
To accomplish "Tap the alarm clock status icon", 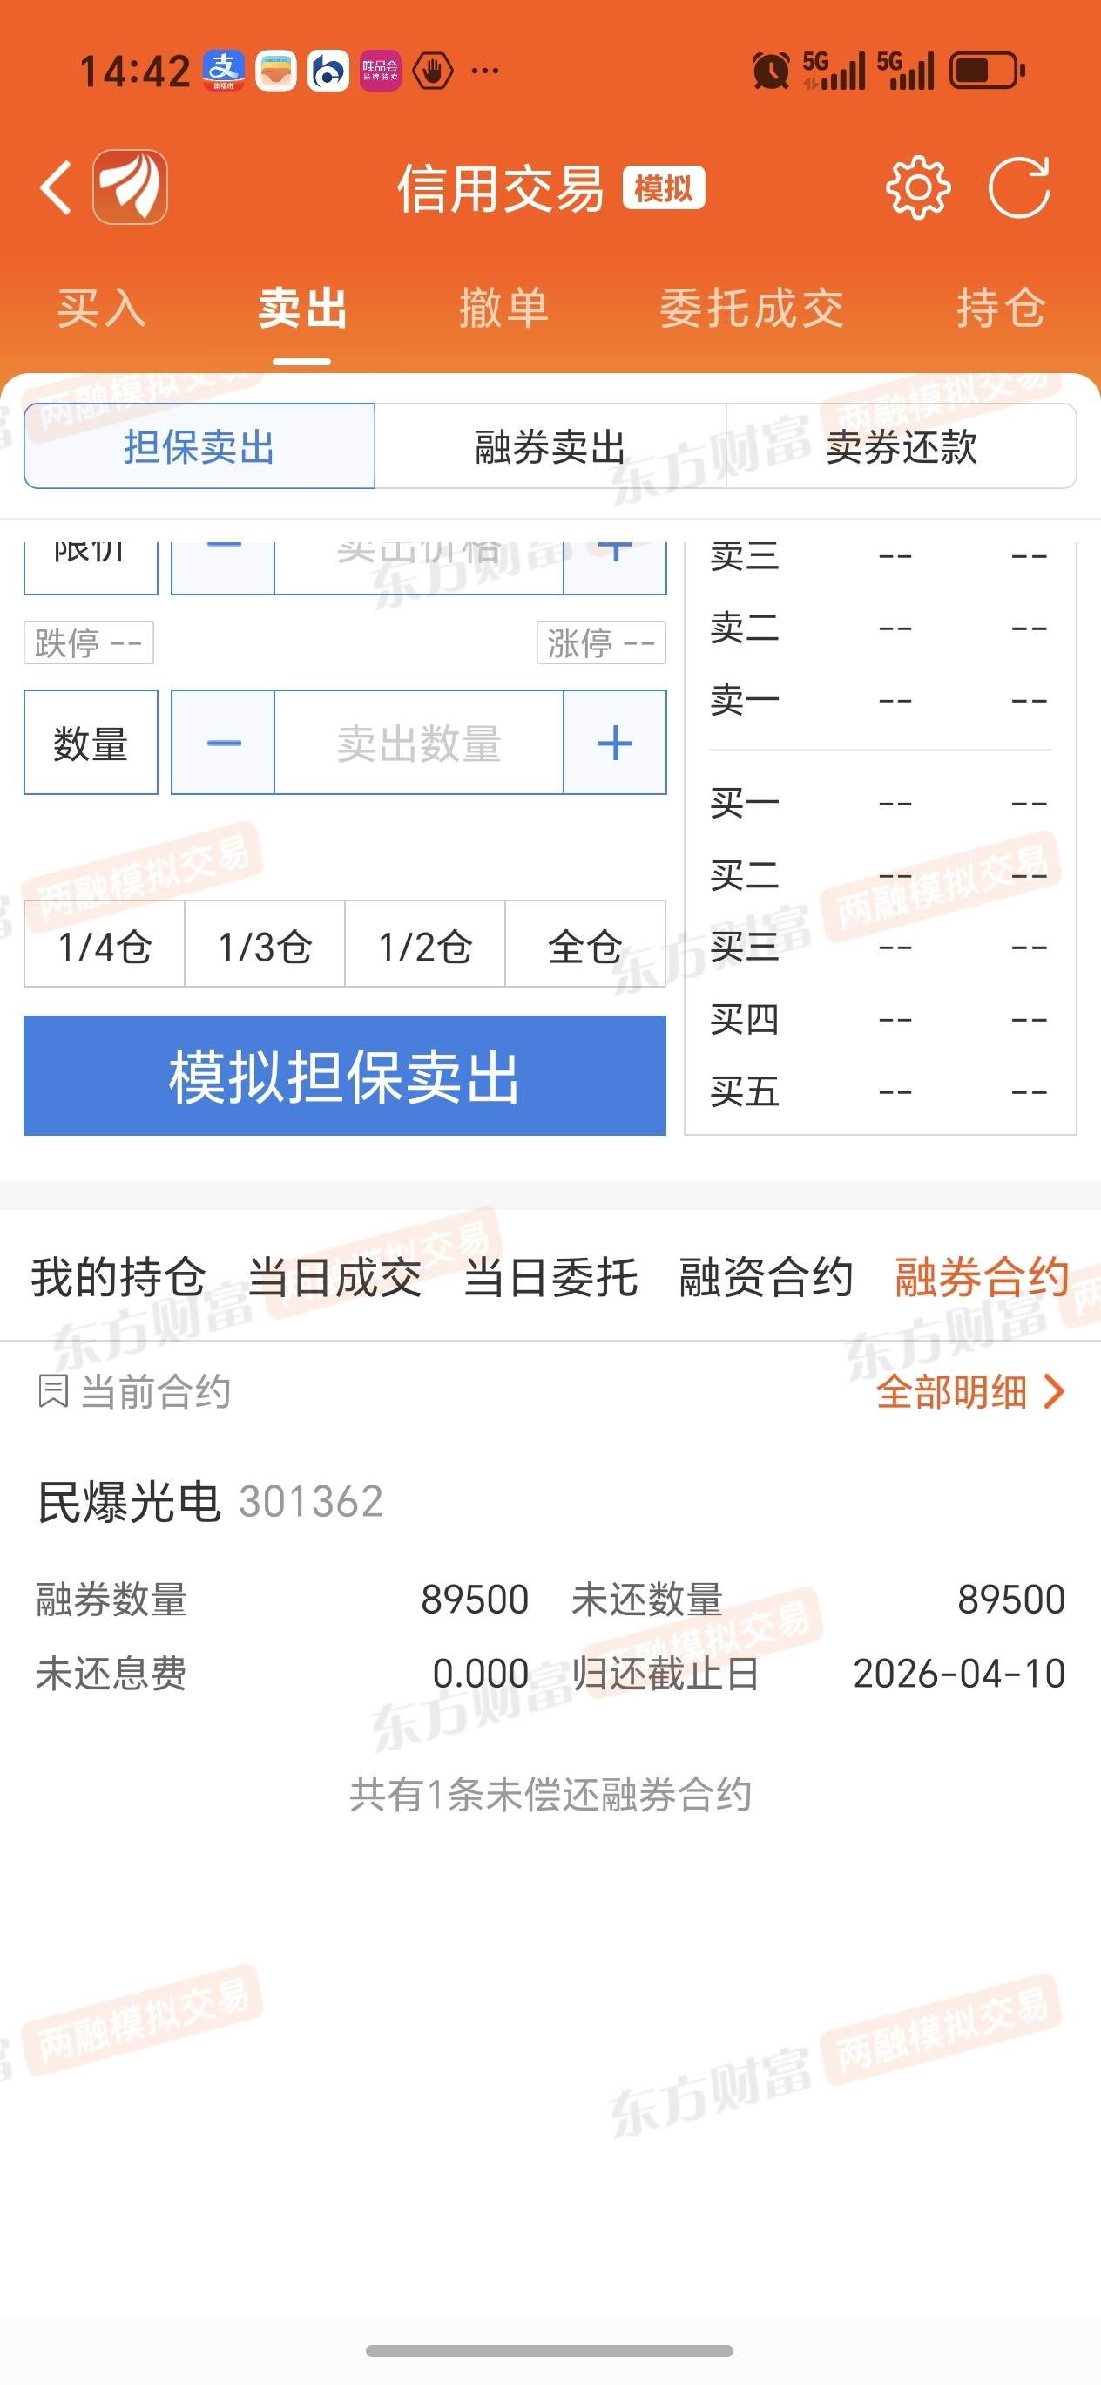I will 771,71.
